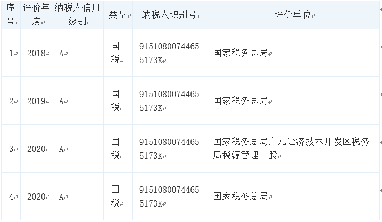Click the sequence number 3 cell
Image resolution: width=382 pixels, height=222 pixels.
12,149
